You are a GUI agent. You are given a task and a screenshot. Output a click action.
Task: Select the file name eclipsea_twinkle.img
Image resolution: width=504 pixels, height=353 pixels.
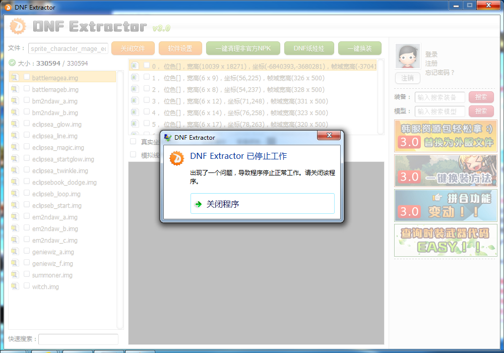(x=60, y=171)
